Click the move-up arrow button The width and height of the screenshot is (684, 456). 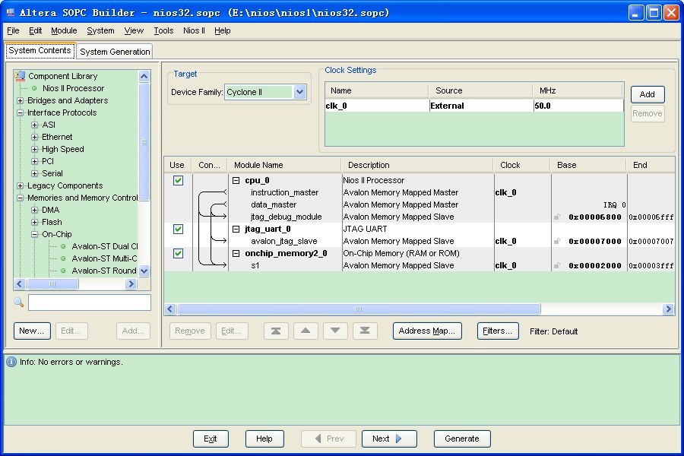(x=306, y=331)
